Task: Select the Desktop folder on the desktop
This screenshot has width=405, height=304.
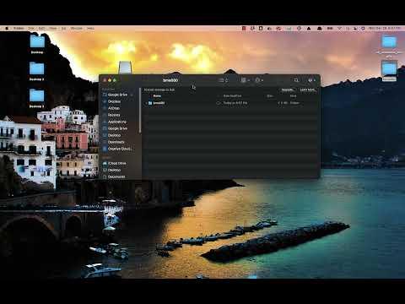Action: point(37,44)
